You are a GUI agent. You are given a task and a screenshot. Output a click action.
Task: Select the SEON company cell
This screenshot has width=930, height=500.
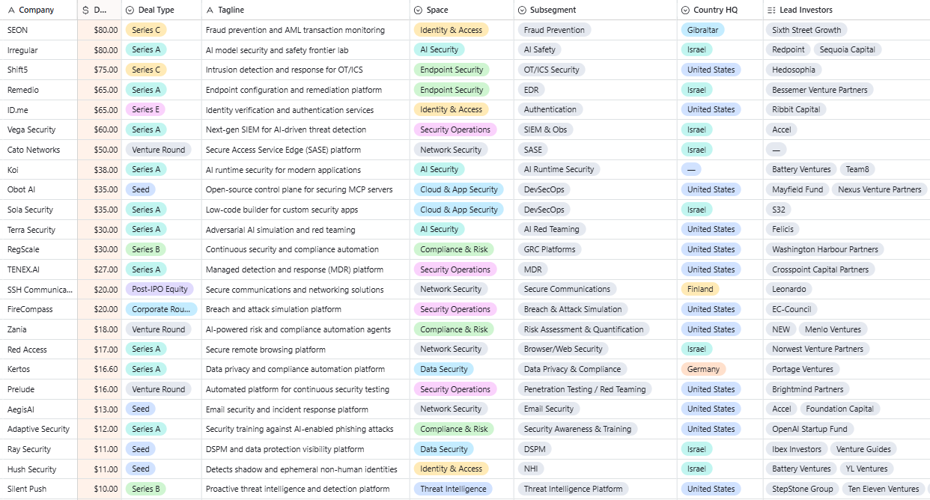coord(39,30)
